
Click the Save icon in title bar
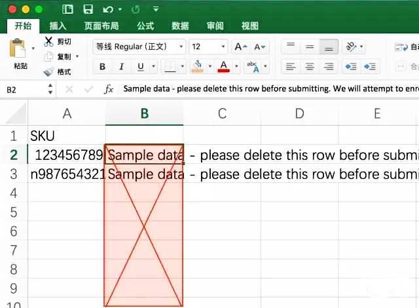[x=88, y=9]
